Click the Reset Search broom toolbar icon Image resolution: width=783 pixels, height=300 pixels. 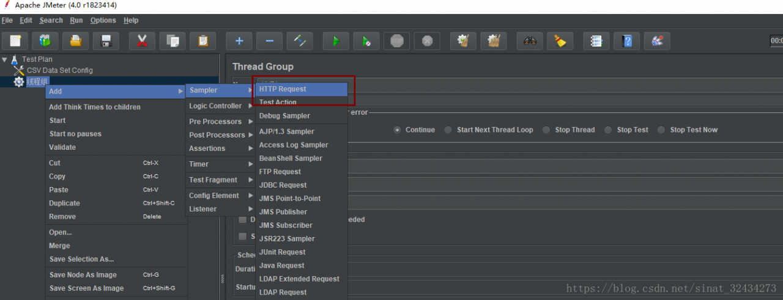coord(560,41)
